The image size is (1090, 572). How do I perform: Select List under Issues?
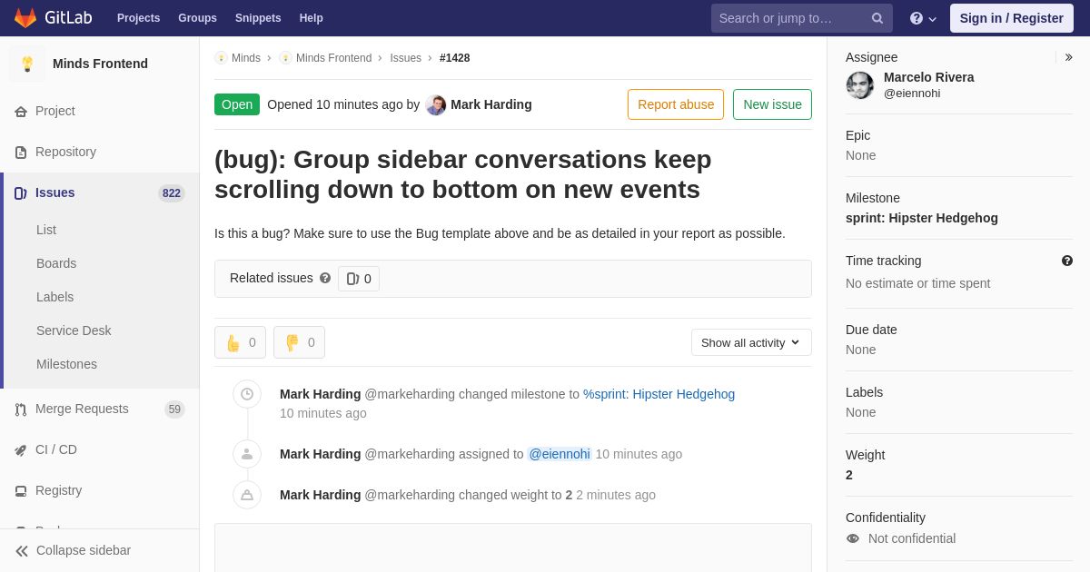tap(46, 230)
